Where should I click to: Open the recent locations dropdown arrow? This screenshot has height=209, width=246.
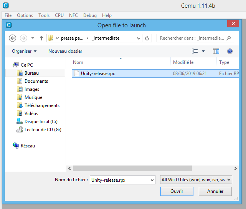click(33, 38)
